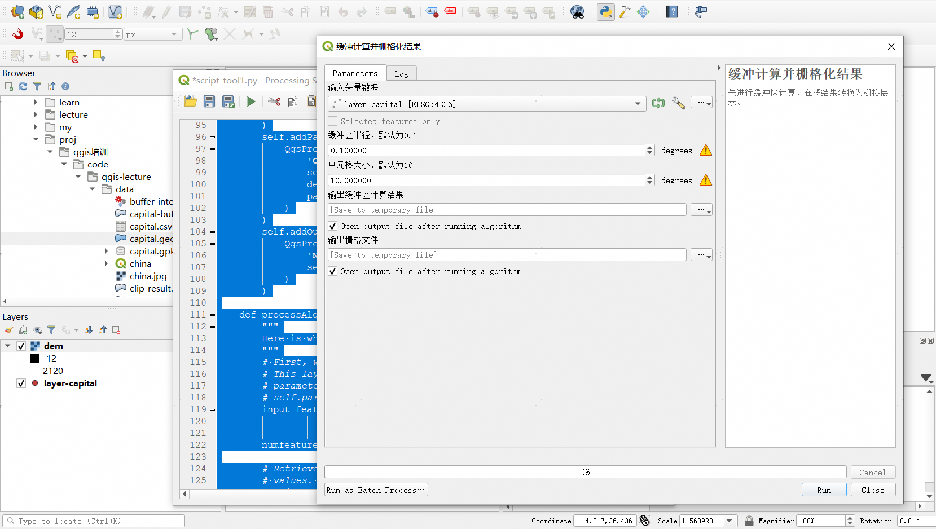Screen dimensions: 936x529
Task: Select the Parameters tab
Action: (x=355, y=73)
